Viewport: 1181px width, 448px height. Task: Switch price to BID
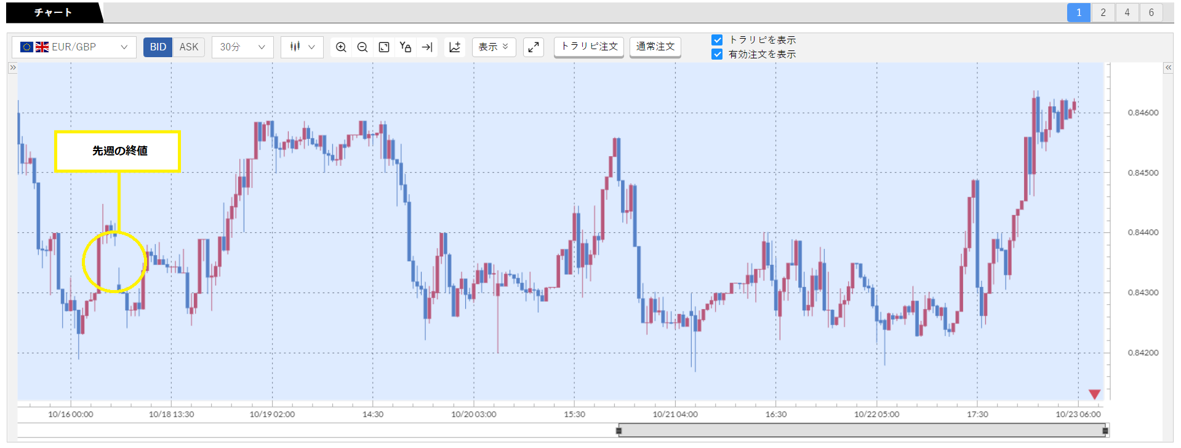[158, 47]
